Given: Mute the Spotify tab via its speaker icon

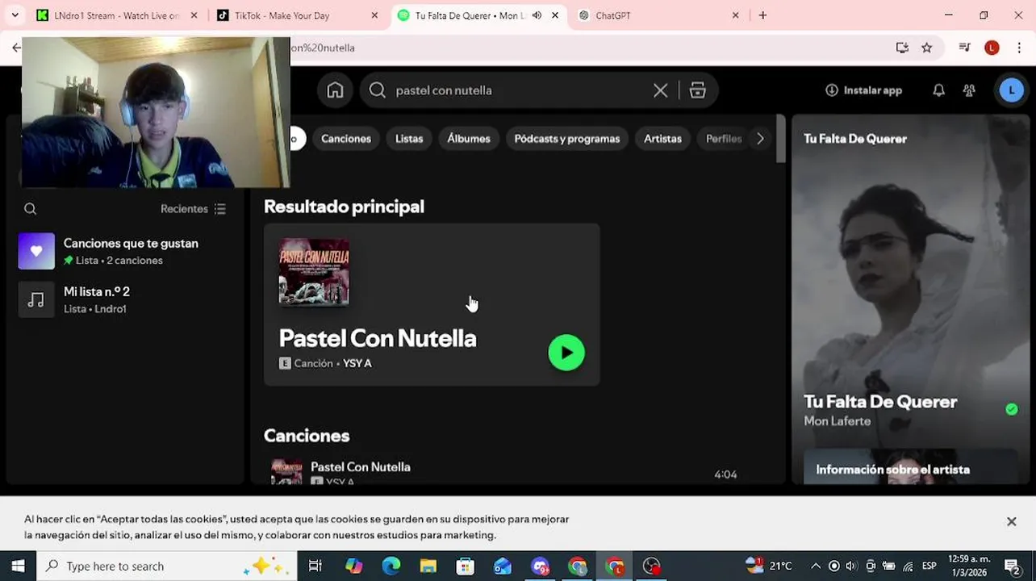Looking at the screenshot, I should 537,15.
